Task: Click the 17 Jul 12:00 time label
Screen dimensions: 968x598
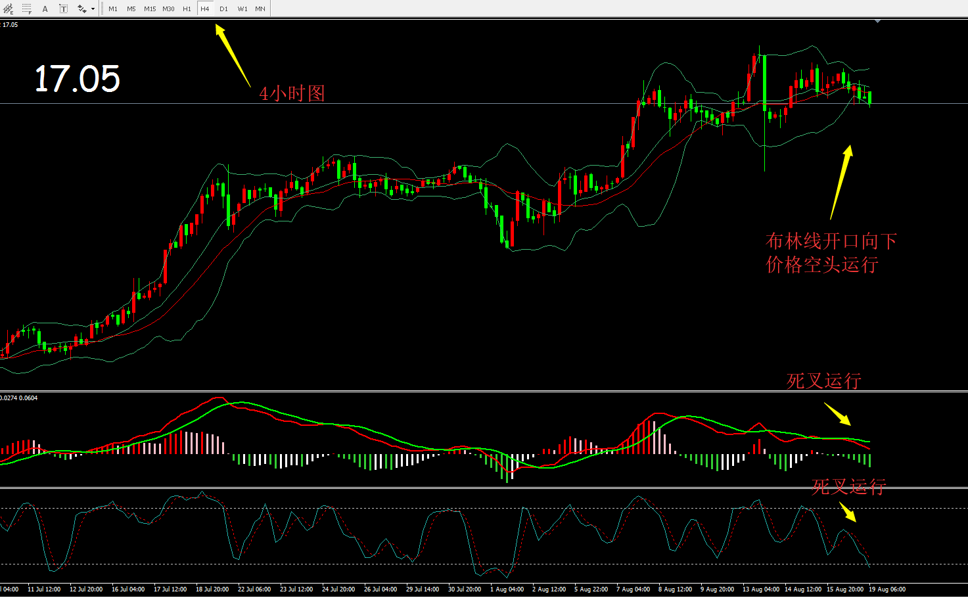Action: 170,589
